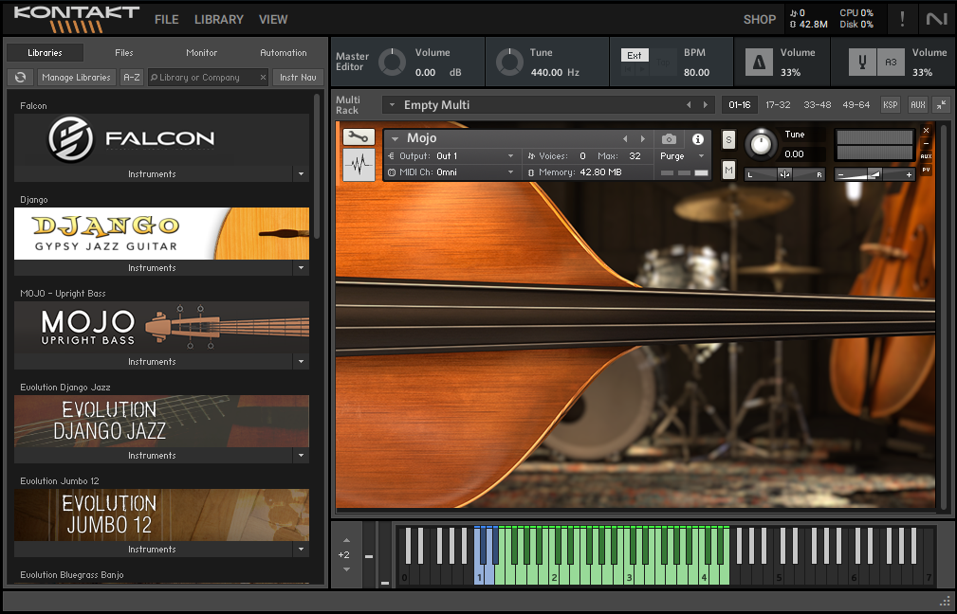The width and height of the screenshot is (957, 614).
Task: Click the Master Volume knob
Action: coord(392,63)
